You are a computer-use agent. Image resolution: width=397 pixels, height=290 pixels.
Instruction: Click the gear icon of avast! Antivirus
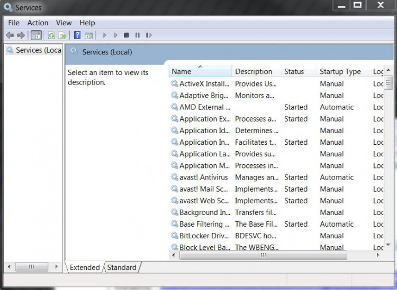[x=174, y=177]
